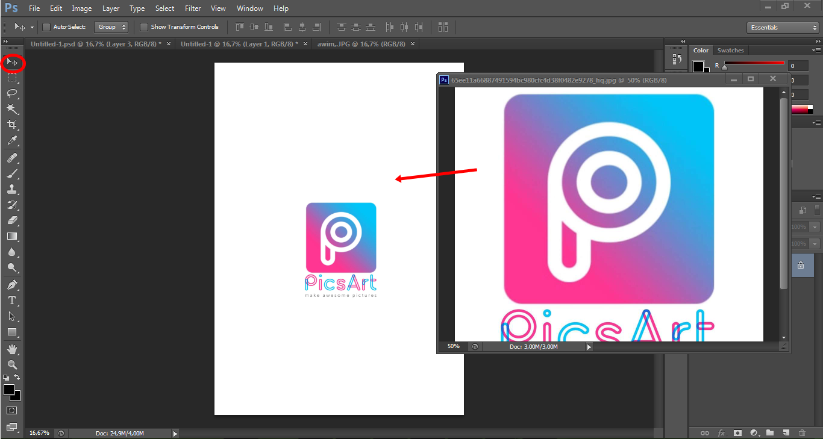Image resolution: width=823 pixels, height=439 pixels.
Task: Select the Eraser tool
Action: (x=12, y=220)
